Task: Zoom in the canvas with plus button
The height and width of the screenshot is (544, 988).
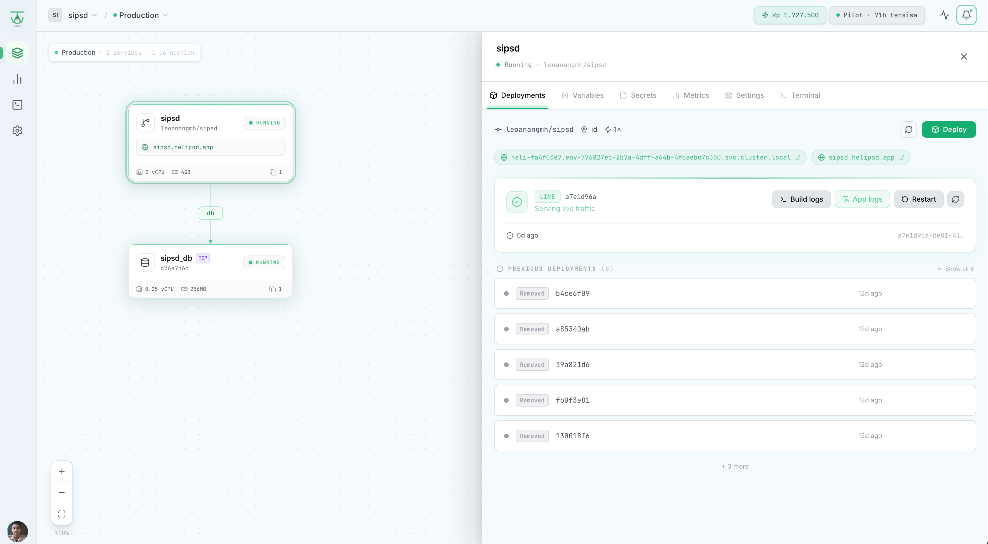Action: tap(62, 471)
